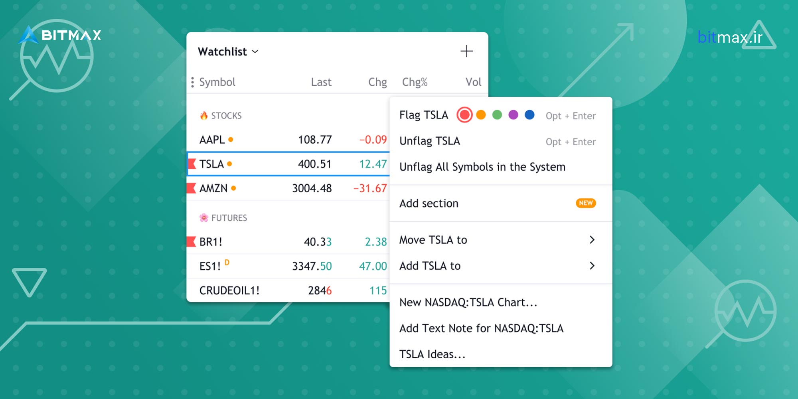Image resolution: width=798 pixels, height=399 pixels.
Task: Add a symbol with the plus icon
Action: (466, 51)
